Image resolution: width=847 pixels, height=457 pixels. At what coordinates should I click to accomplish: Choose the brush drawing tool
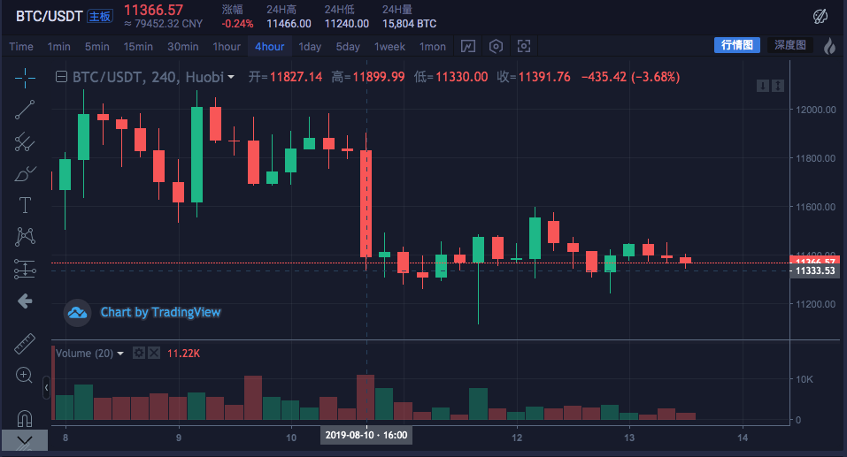(25, 174)
